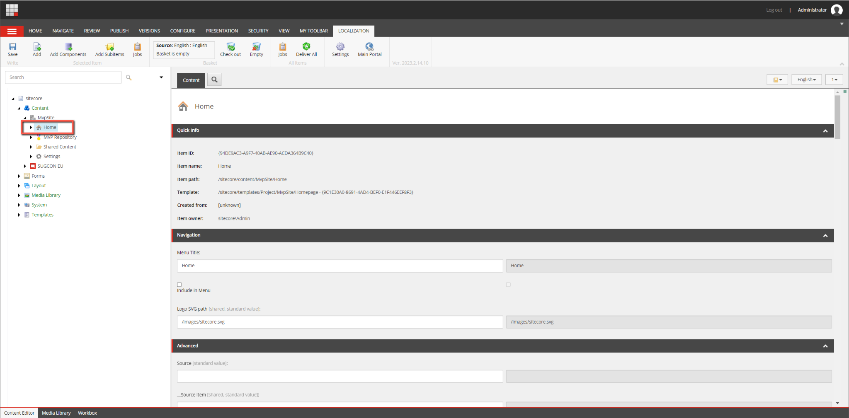Select the Media Library tree node
This screenshot has height=418, width=849.
coord(46,195)
